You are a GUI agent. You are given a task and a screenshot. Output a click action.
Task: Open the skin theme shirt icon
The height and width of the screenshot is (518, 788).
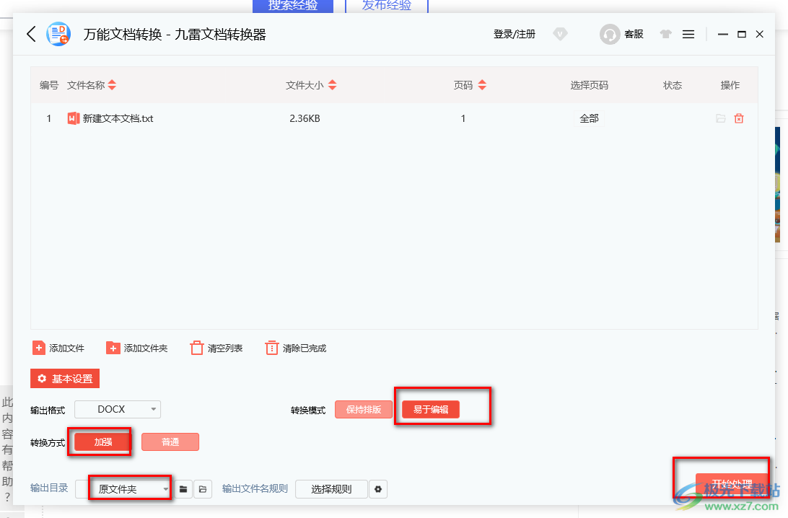click(x=665, y=34)
